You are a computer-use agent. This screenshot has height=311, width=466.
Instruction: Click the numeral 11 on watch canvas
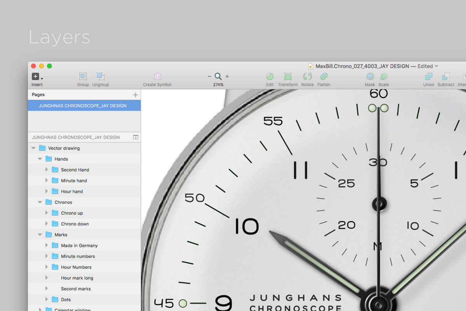tap(301, 170)
